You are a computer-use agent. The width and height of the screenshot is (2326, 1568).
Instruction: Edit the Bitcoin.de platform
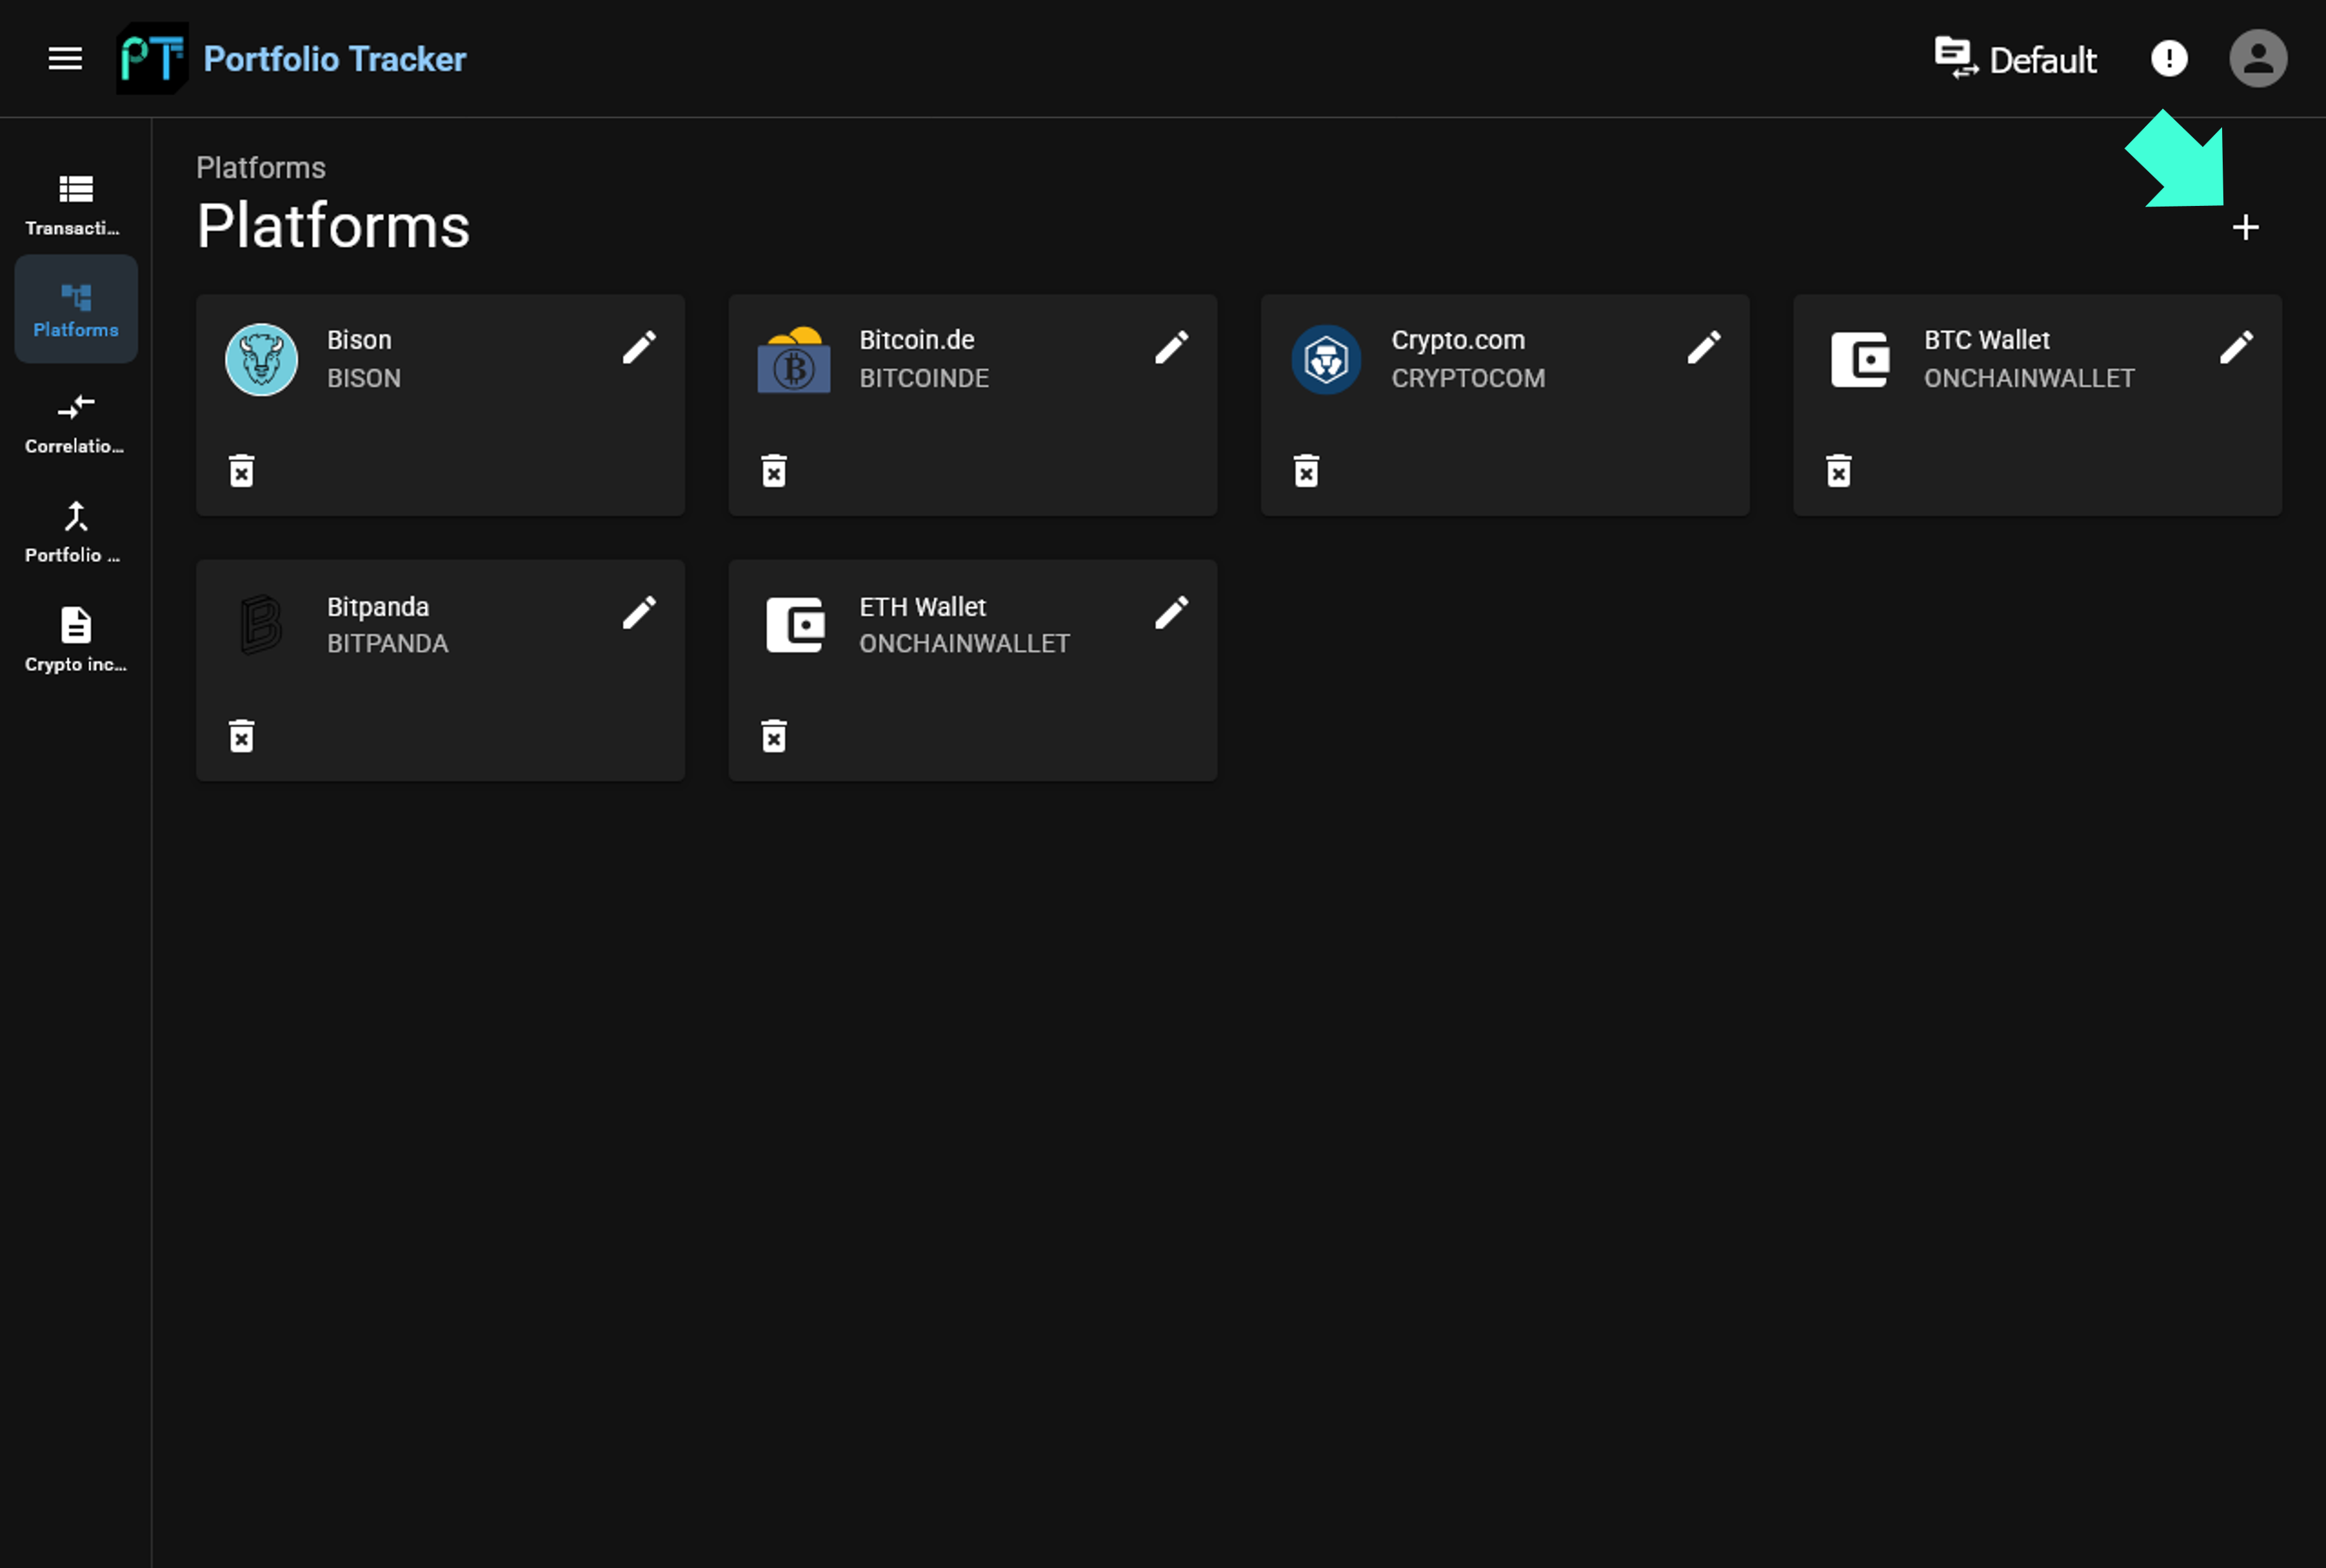tap(1171, 348)
